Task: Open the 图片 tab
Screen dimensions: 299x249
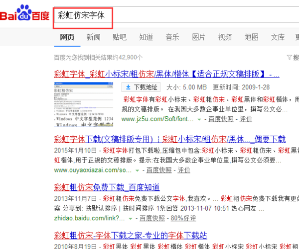Action: pyautogui.click(x=199, y=37)
